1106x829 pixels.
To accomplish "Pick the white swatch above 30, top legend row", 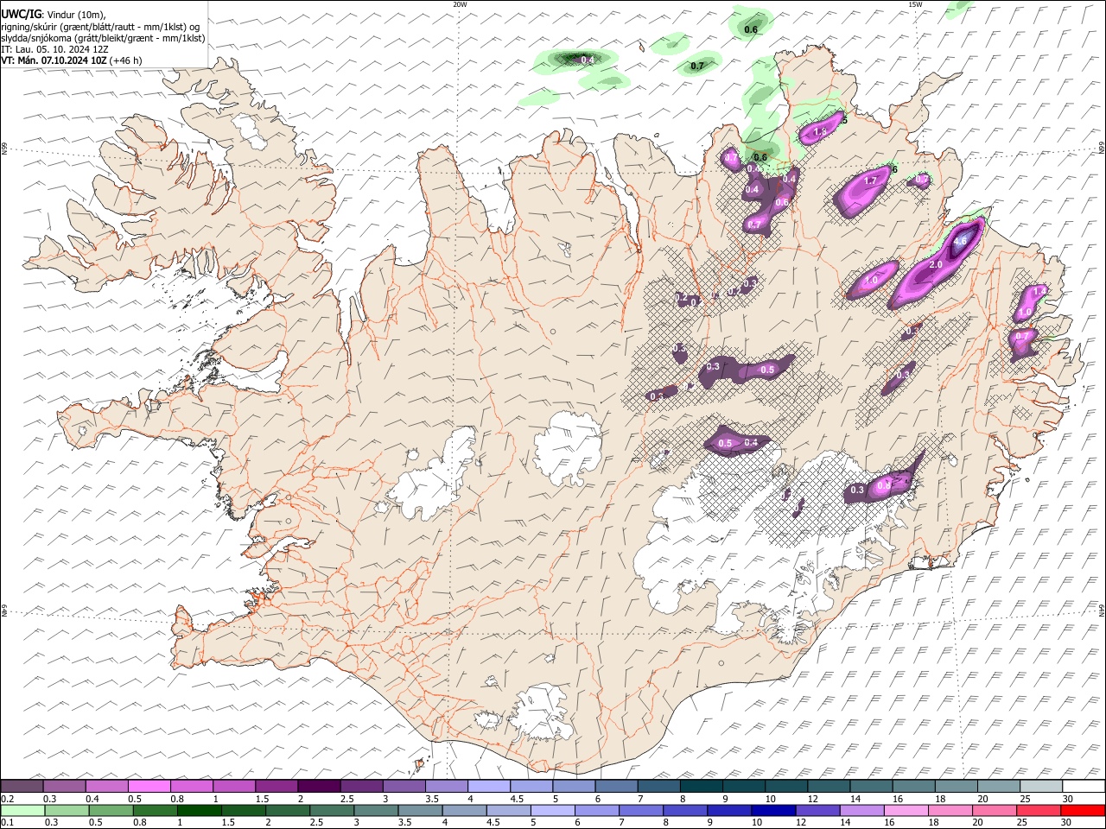I will [1084, 787].
